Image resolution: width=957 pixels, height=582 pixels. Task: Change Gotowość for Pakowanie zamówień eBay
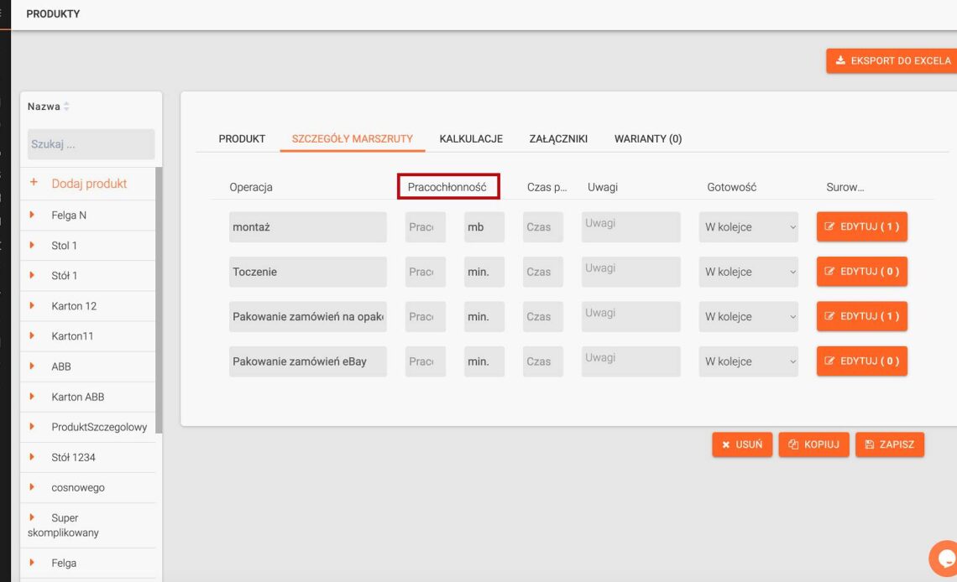click(748, 361)
